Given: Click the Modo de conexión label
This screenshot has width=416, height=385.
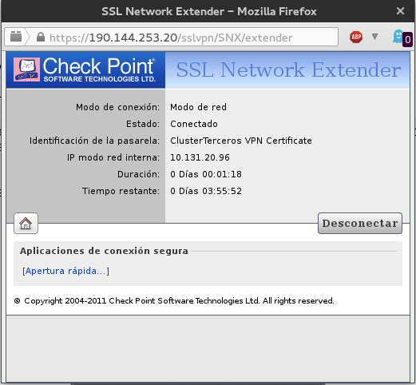Looking at the screenshot, I should click(117, 107).
